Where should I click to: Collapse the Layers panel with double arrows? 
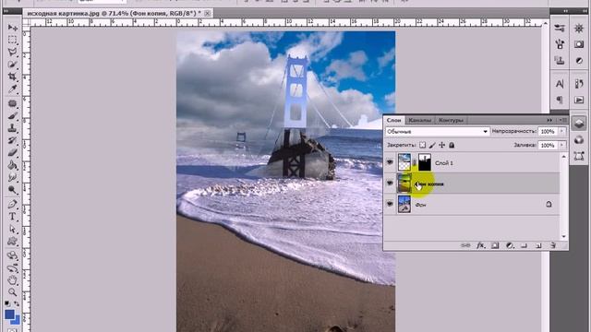(549, 120)
